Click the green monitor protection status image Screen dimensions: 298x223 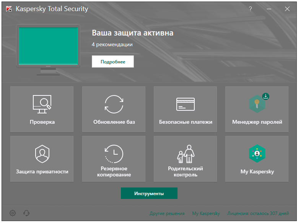[x=48, y=50]
